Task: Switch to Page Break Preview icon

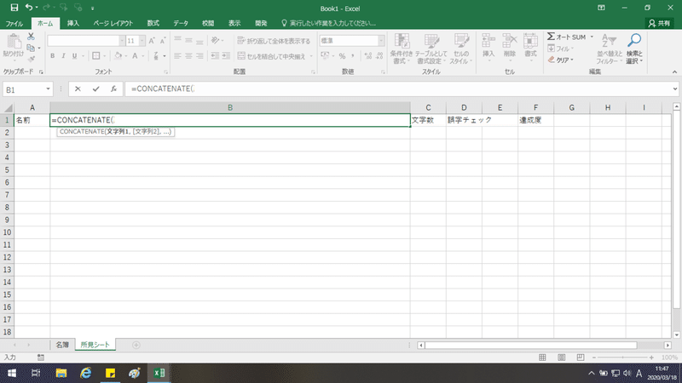Action: click(x=581, y=357)
